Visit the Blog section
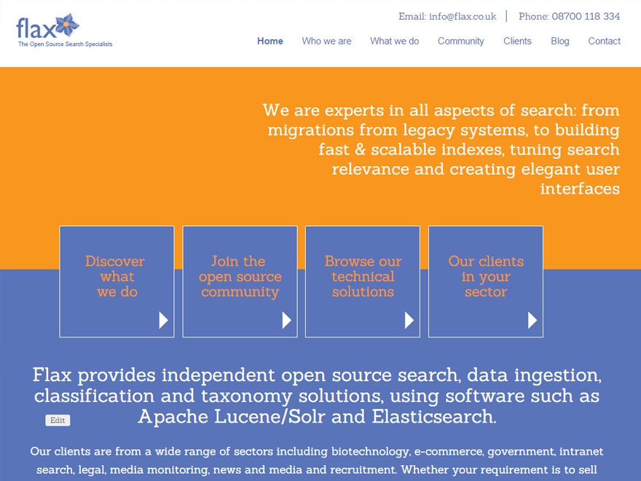The image size is (641, 481). (560, 42)
